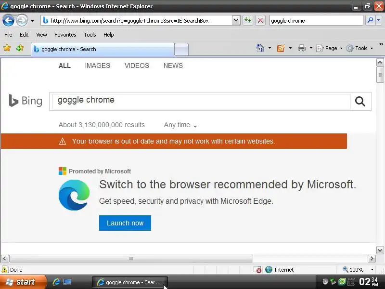Click the Internet zone globe icon

point(269,270)
